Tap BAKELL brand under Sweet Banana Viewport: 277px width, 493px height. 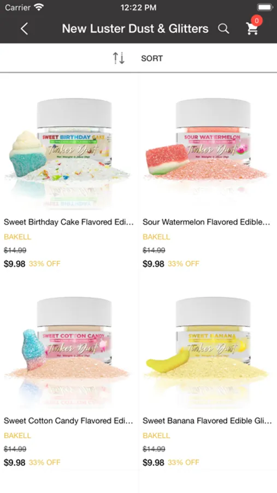point(156,435)
